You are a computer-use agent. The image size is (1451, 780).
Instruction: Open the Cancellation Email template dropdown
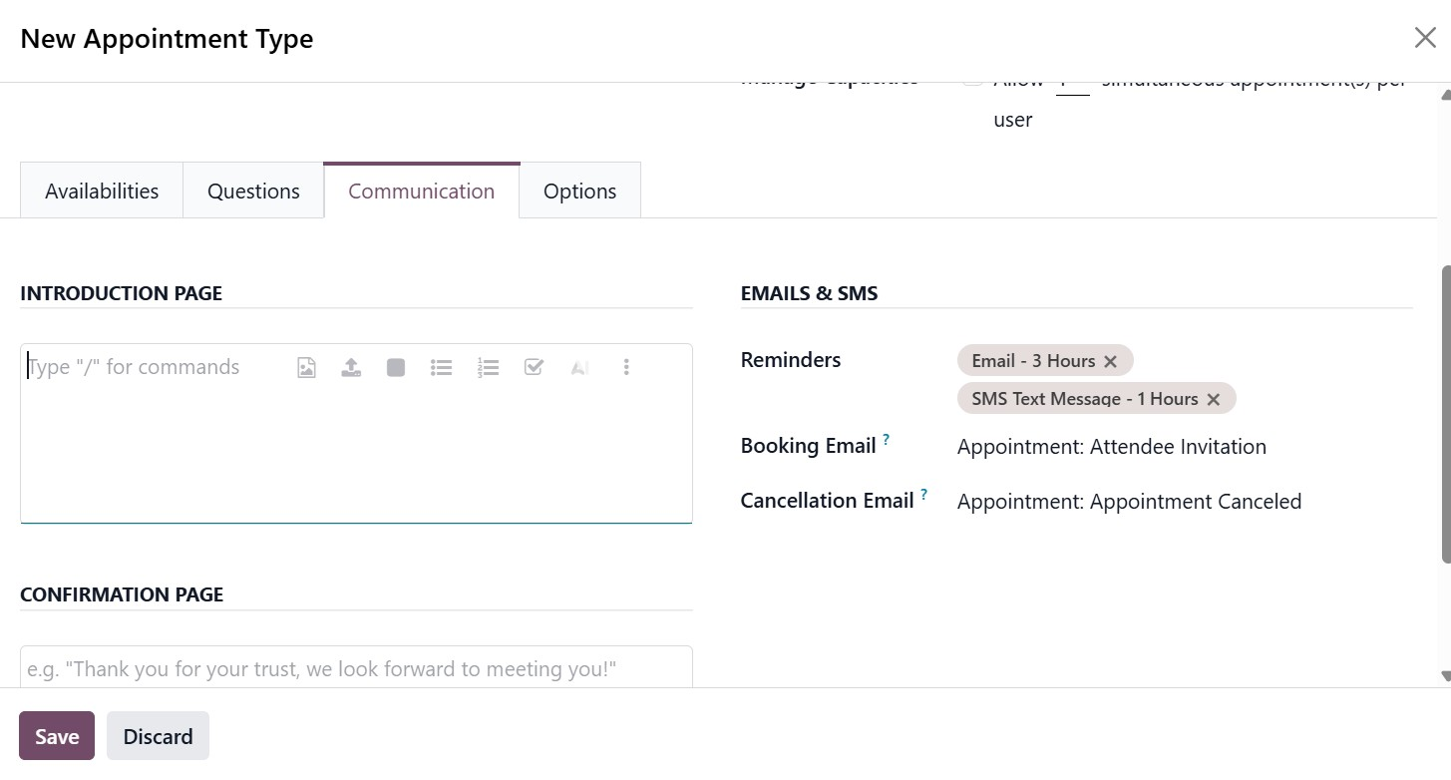[1129, 502]
